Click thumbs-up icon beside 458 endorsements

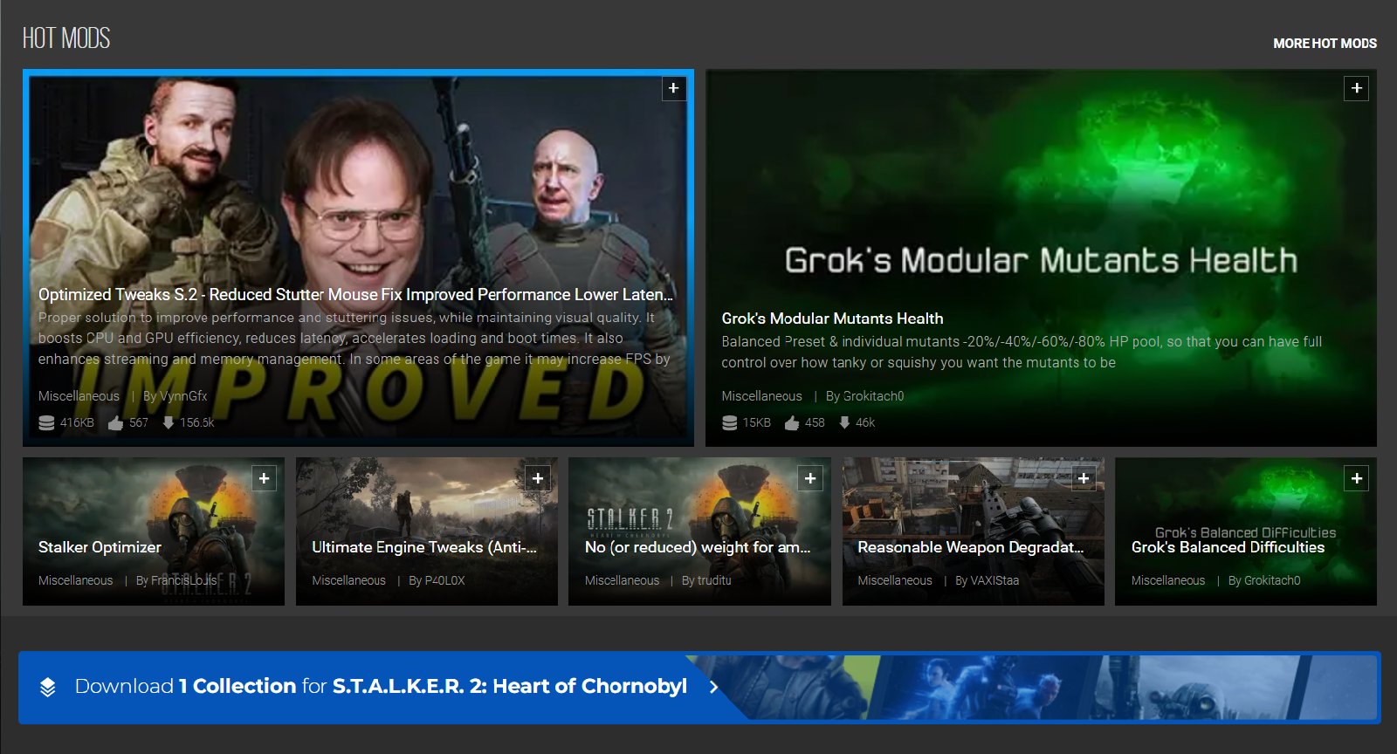pos(792,422)
